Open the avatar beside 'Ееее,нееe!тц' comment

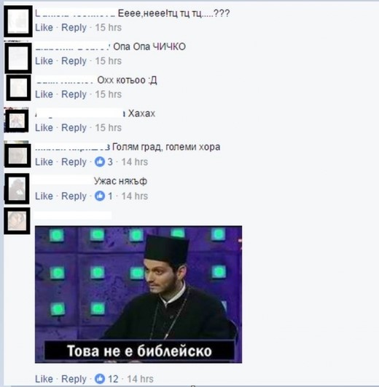18,21
